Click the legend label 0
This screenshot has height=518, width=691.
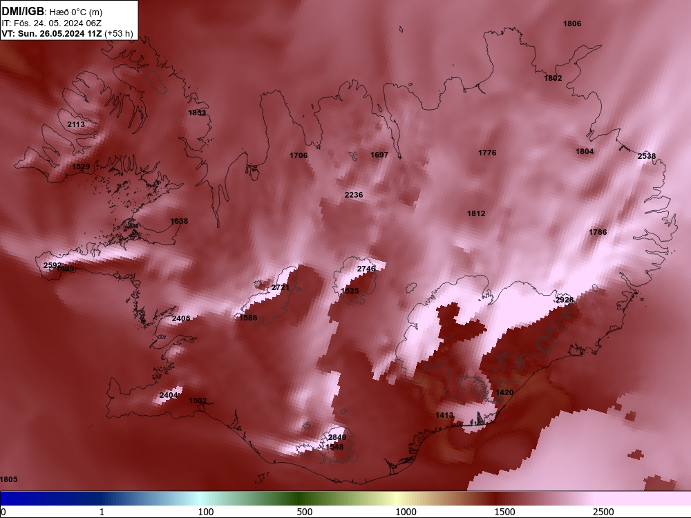coord(3,512)
